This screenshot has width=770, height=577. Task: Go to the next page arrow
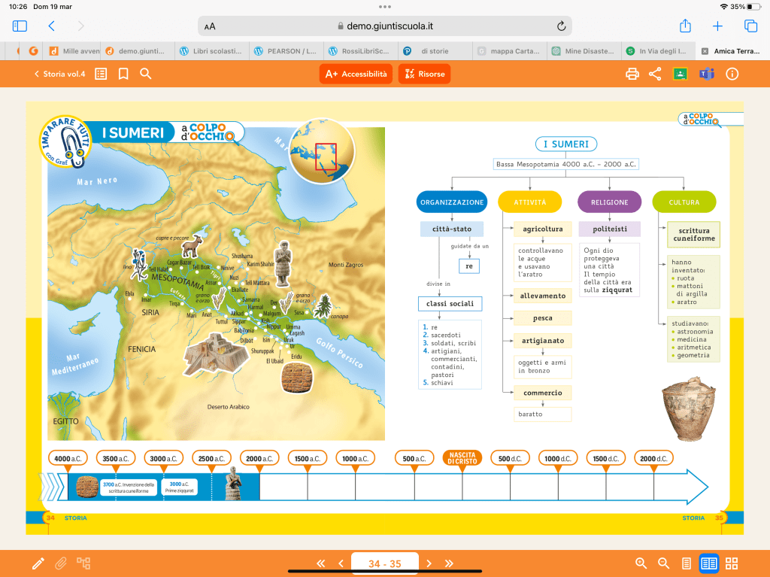(429, 563)
